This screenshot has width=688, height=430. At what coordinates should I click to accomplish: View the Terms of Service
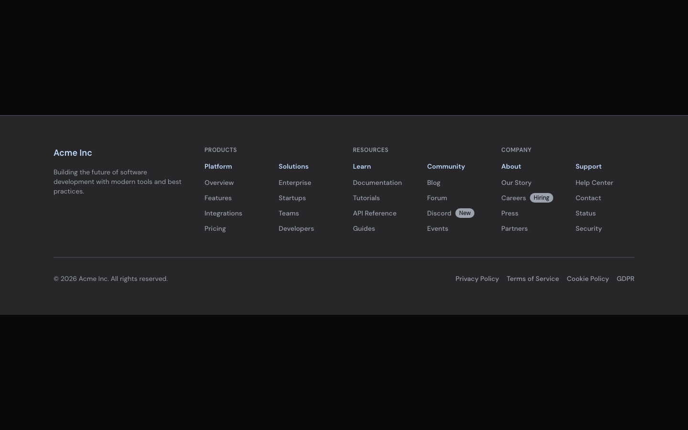[x=533, y=279]
